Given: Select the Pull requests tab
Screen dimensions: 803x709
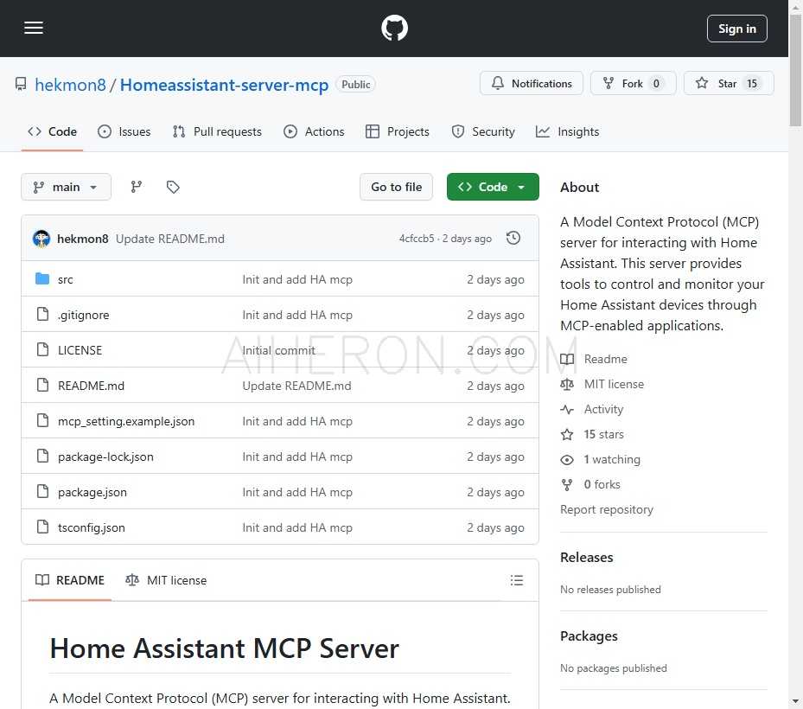Looking at the screenshot, I should click(x=217, y=131).
